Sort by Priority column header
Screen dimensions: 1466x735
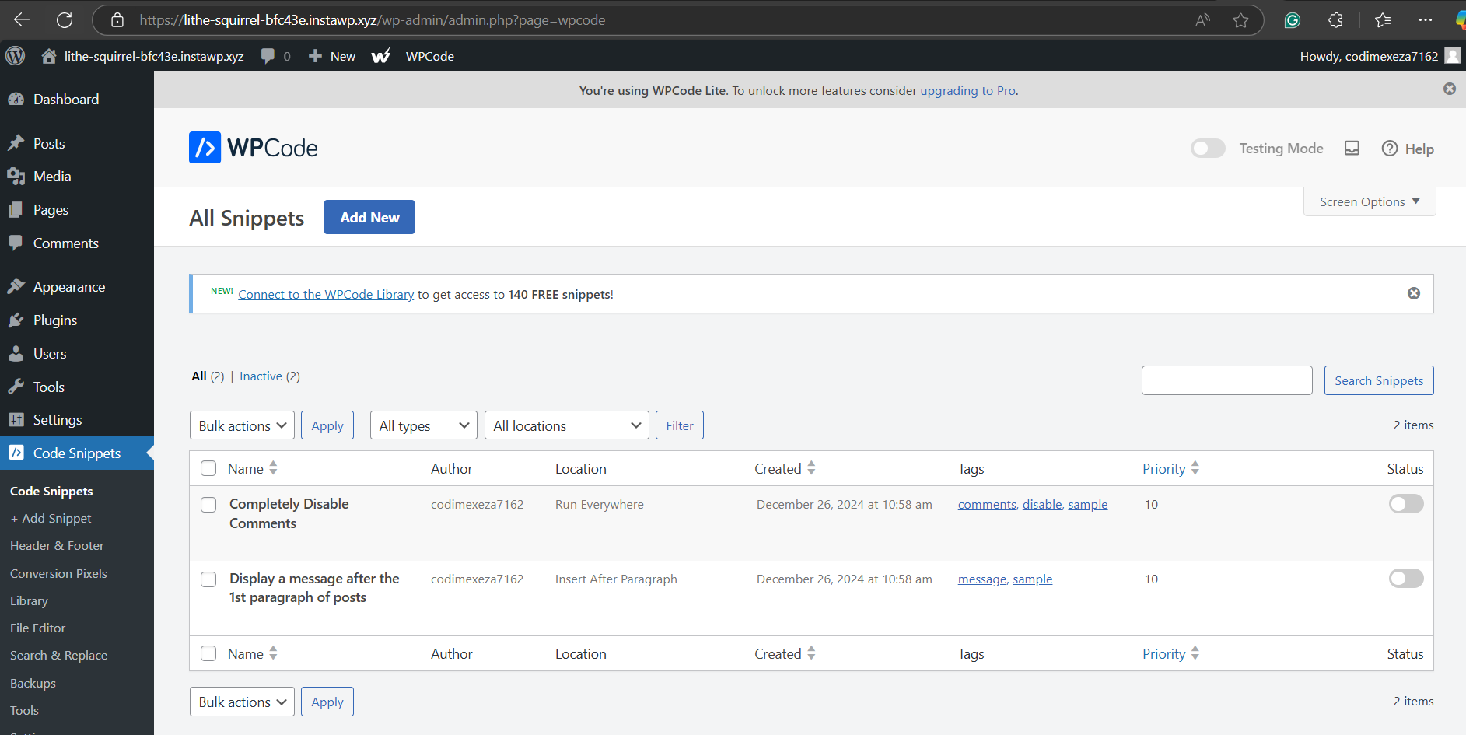tap(1170, 468)
